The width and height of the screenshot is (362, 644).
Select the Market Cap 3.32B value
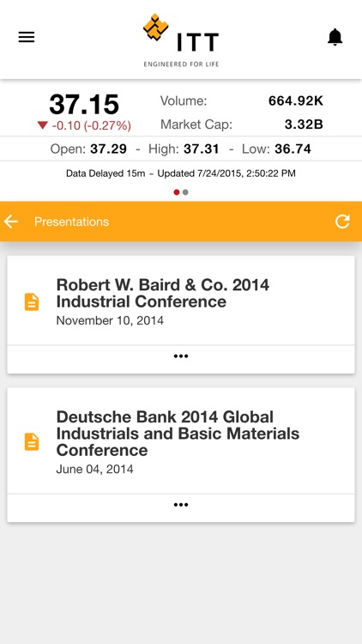[x=304, y=125]
